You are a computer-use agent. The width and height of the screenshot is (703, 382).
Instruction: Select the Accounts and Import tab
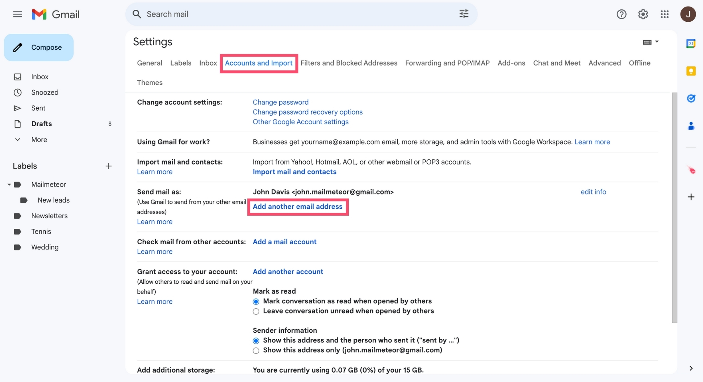[259, 63]
